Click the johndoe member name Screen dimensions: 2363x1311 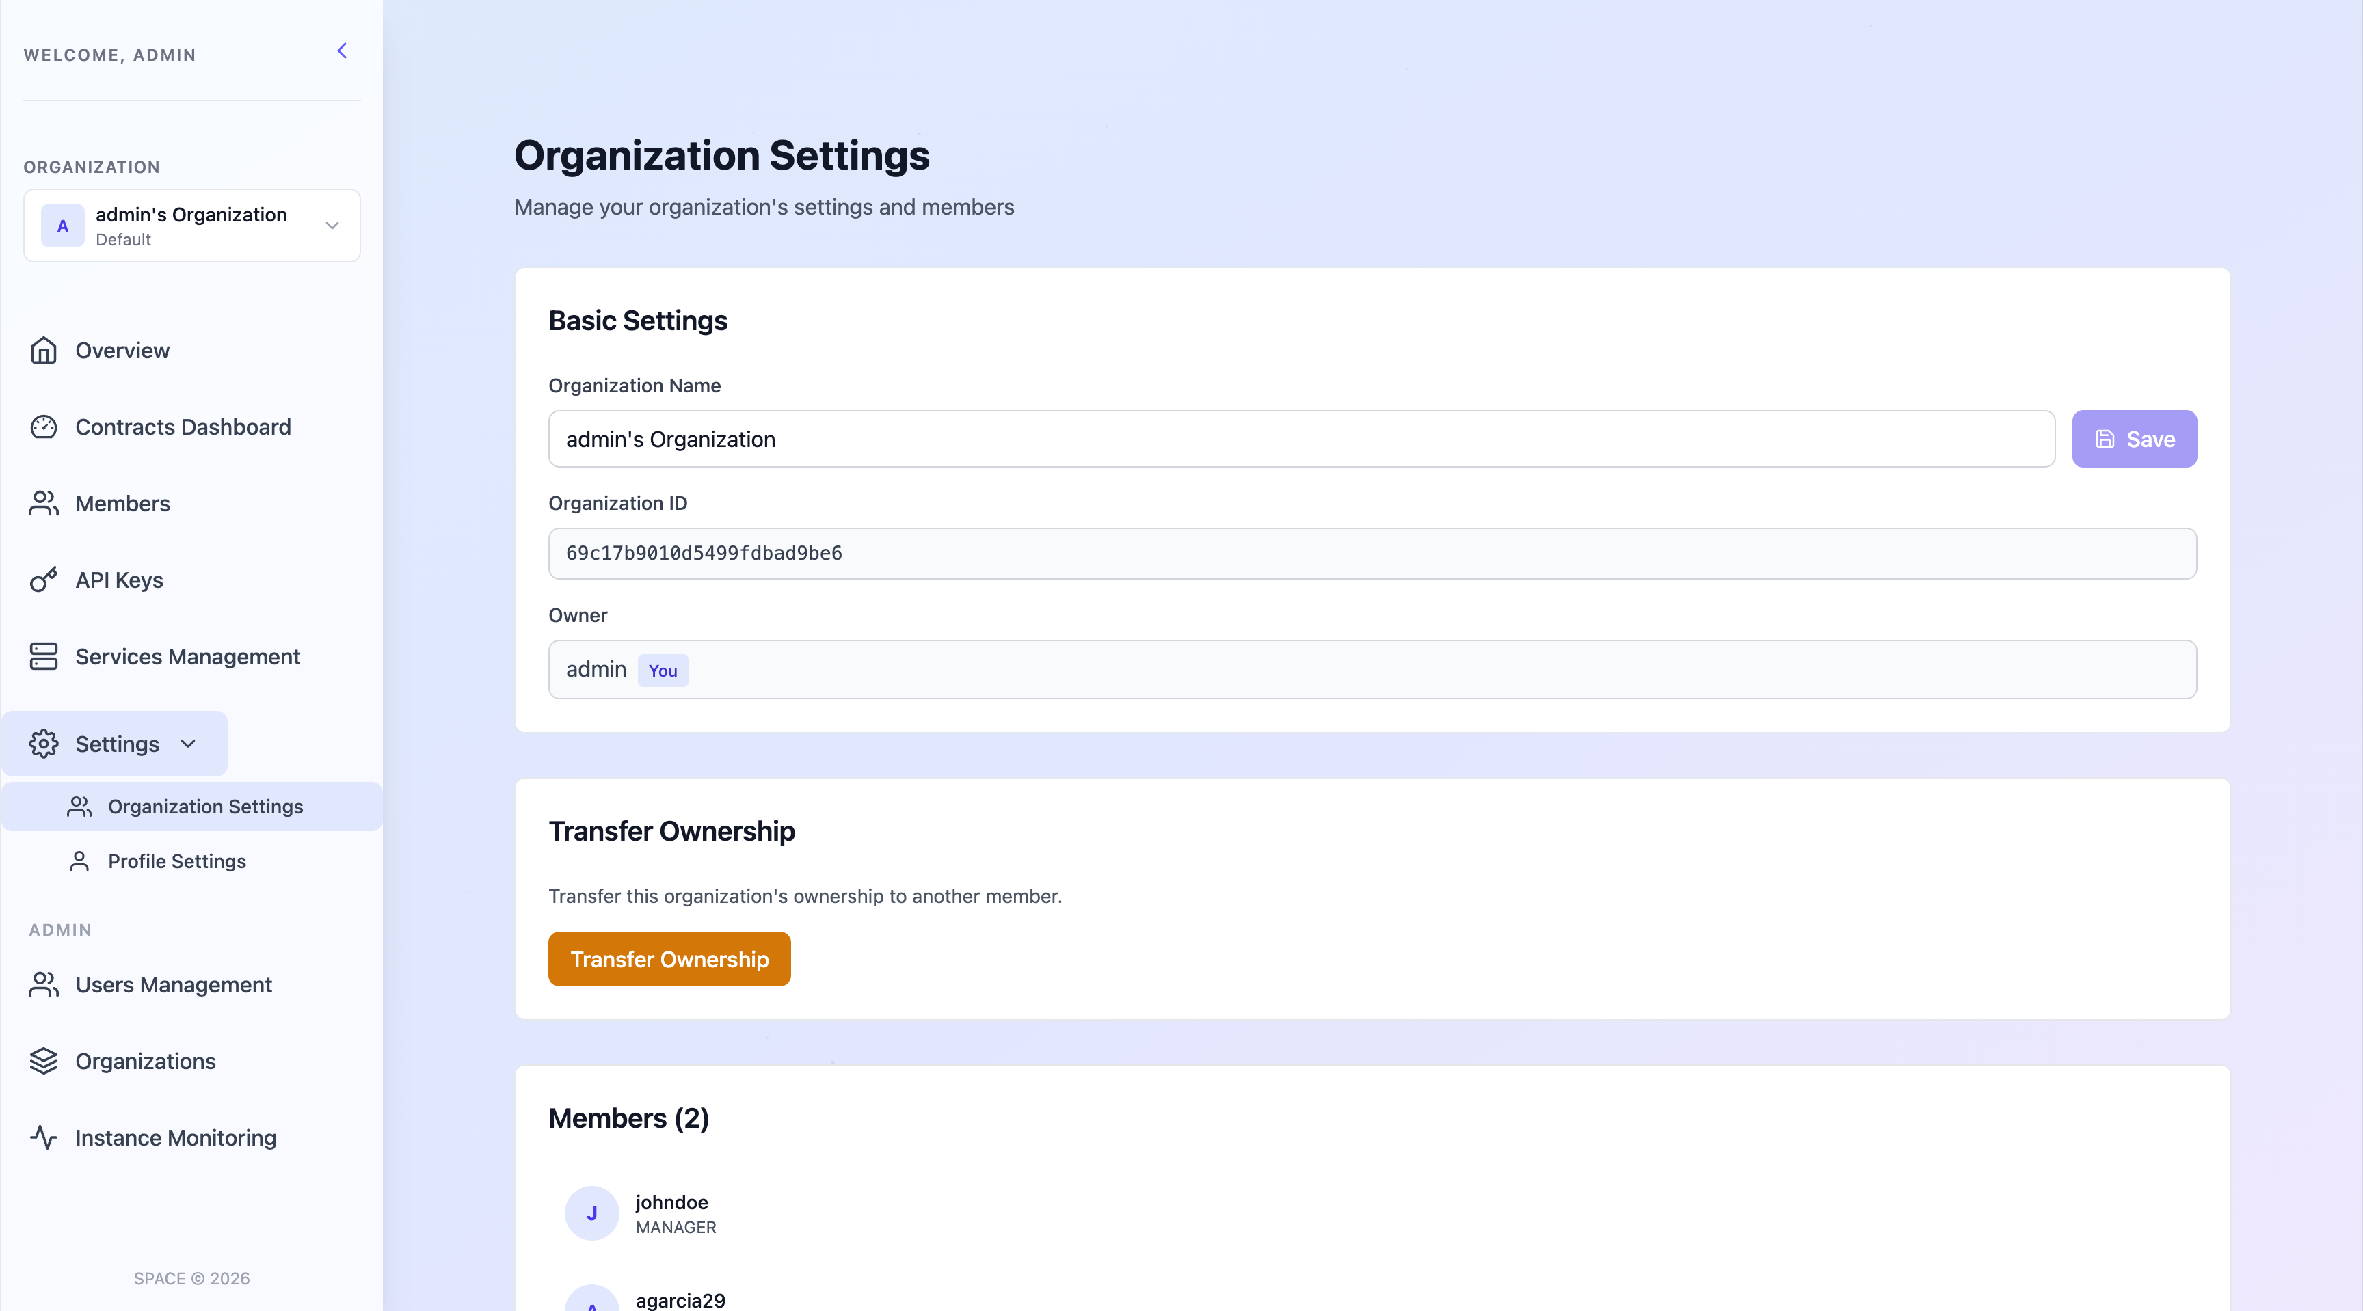(671, 1202)
